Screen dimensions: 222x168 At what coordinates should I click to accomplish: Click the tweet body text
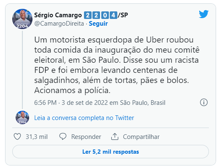(x=117, y=65)
